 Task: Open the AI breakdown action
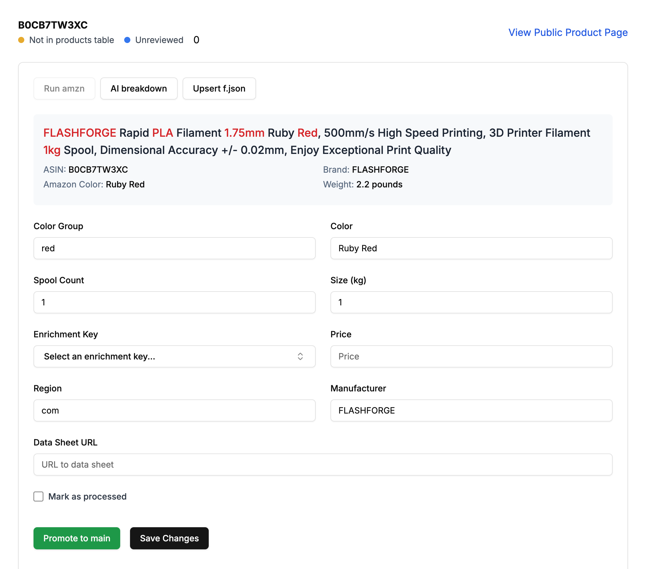(139, 88)
